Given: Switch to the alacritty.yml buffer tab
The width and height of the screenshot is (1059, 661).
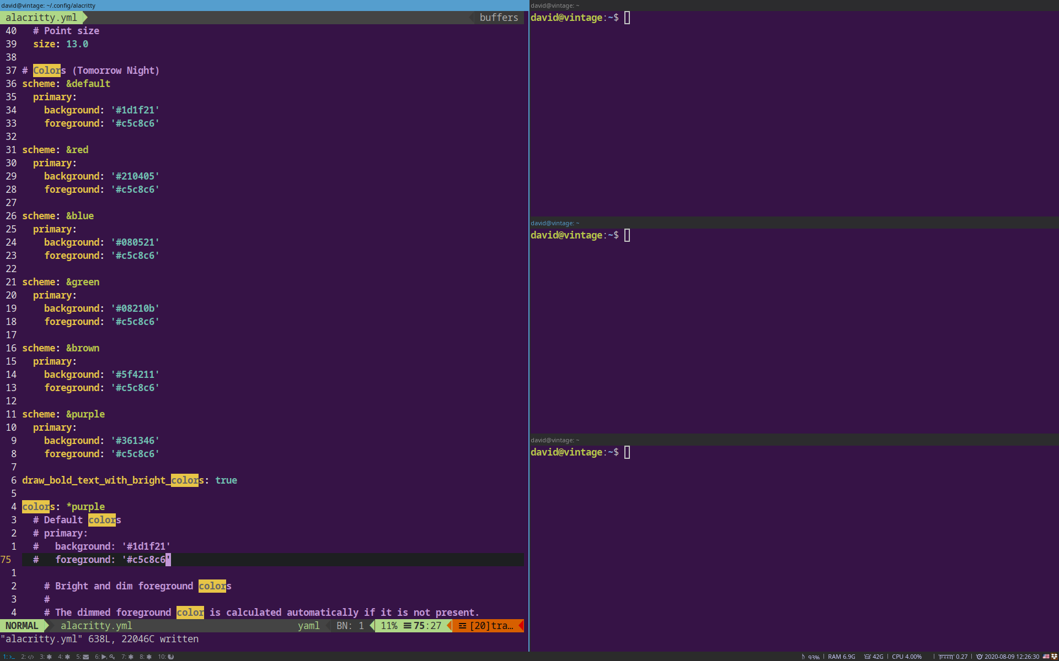Looking at the screenshot, I should [42, 17].
